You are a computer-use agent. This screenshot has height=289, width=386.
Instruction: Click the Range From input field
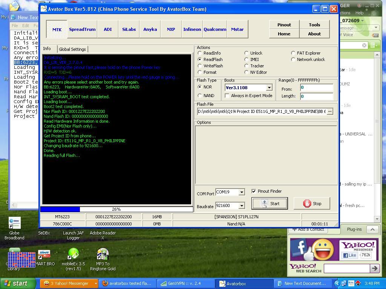[317, 88]
